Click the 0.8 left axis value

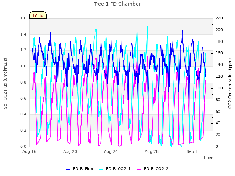pos(23,82)
